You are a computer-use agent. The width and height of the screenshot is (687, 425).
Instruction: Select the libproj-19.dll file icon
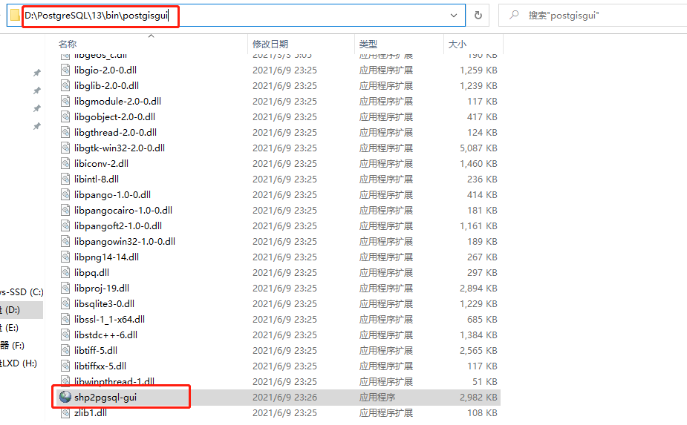(x=66, y=288)
